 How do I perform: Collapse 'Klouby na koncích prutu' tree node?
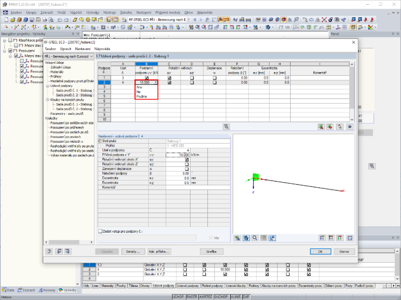47,100
